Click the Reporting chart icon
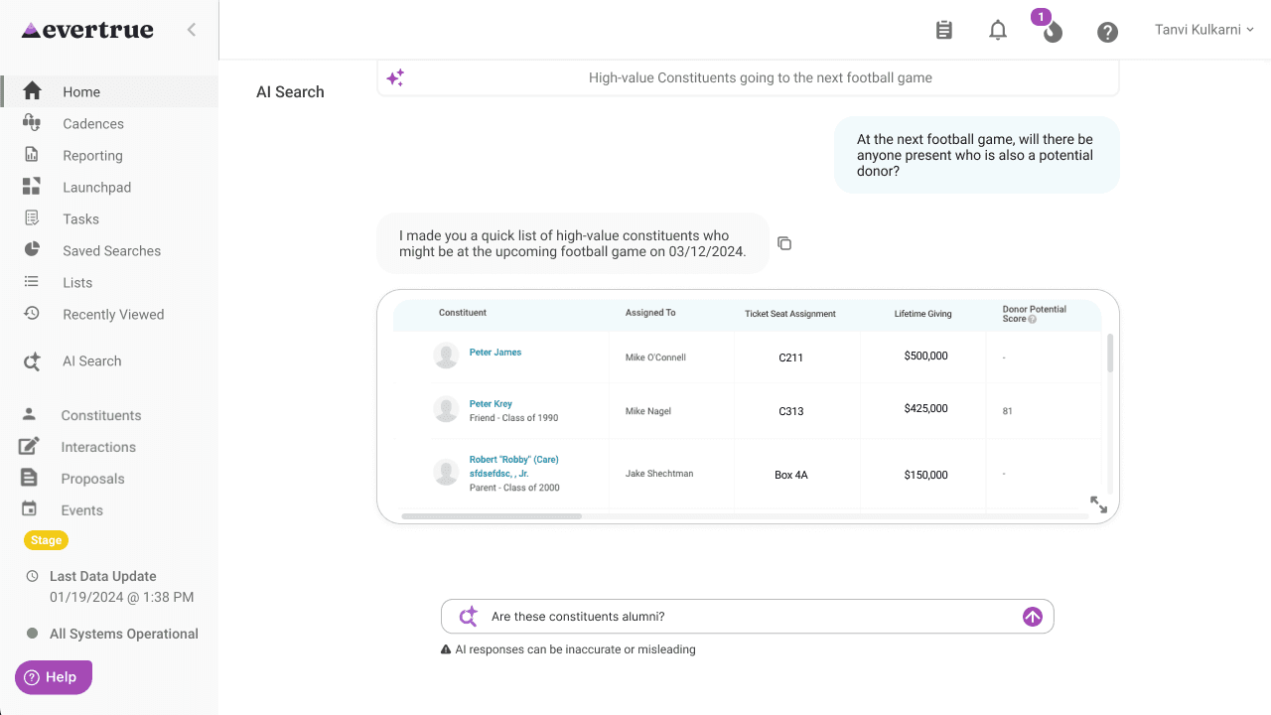The width and height of the screenshot is (1271, 715). (x=32, y=155)
